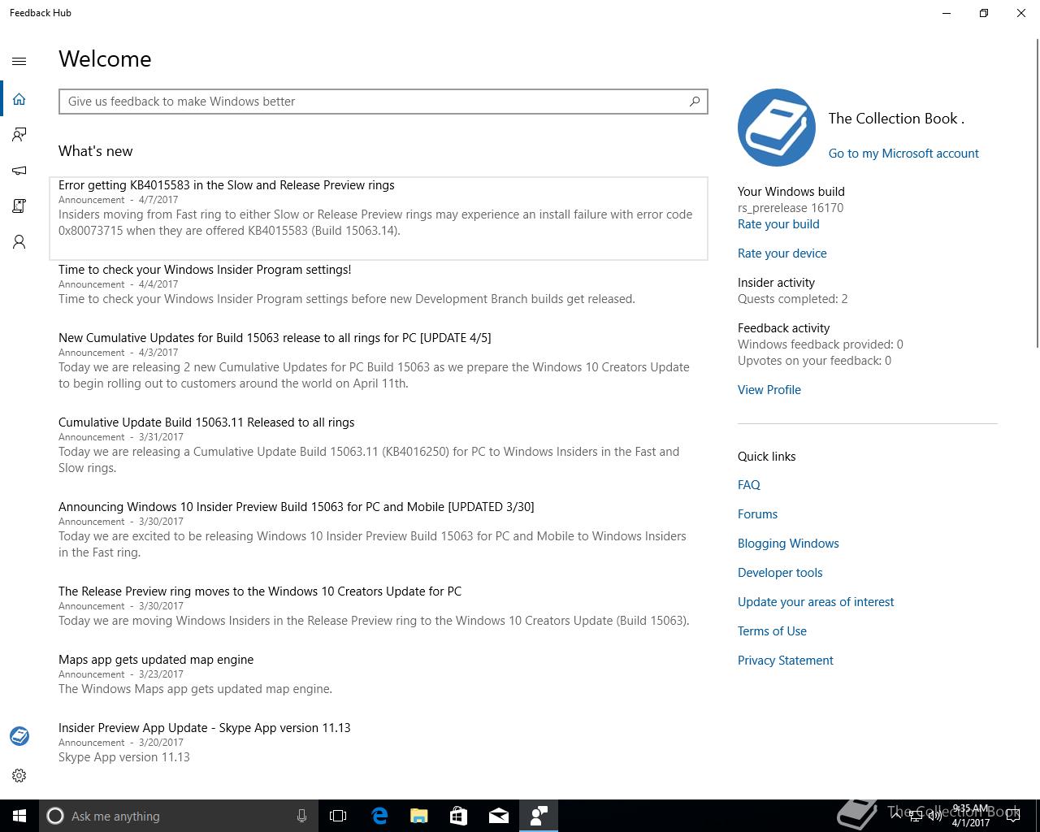Viewport: 1040px width, 832px height.
Task: Open Task View on taskbar
Action: tap(338, 816)
